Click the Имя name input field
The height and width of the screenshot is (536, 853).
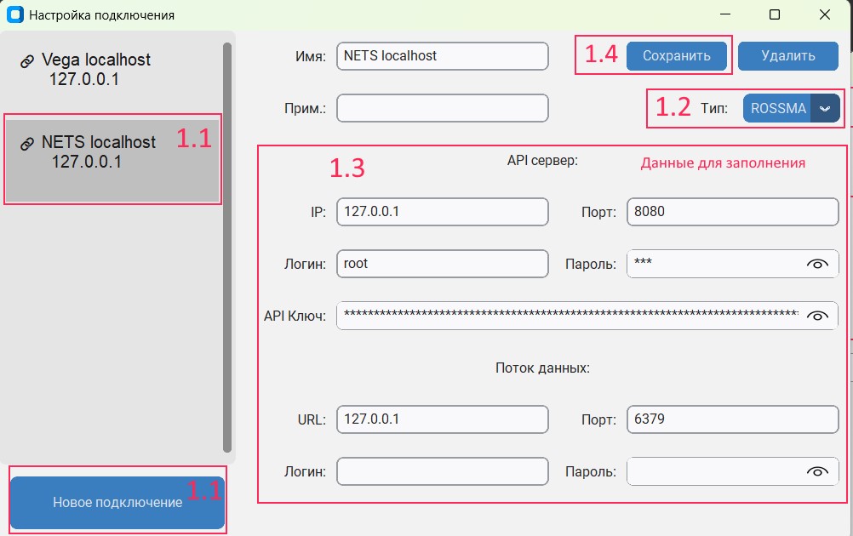pyautogui.click(x=442, y=56)
